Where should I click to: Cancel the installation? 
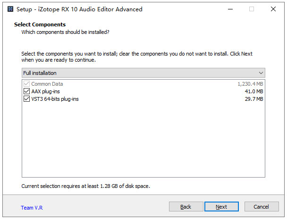tap(262, 207)
